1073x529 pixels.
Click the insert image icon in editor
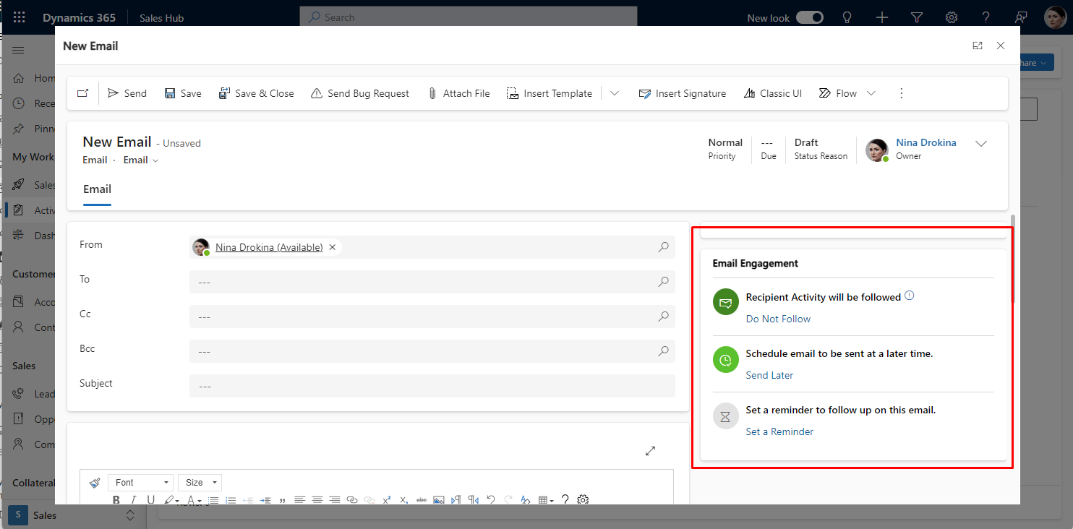point(438,499)
